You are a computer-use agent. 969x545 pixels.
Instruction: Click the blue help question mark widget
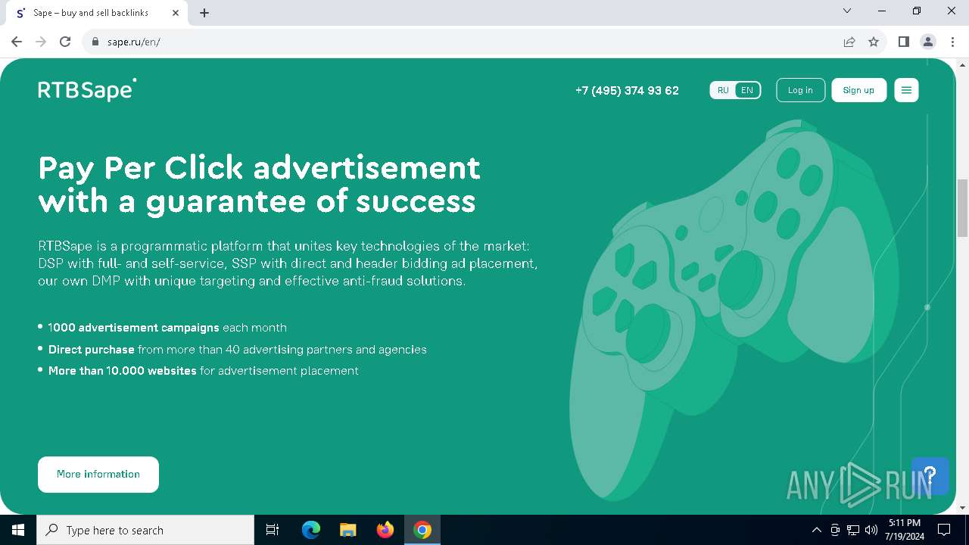930,475
